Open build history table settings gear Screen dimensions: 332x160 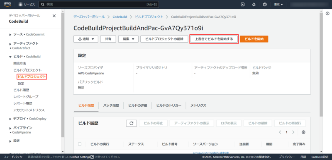(303, 132)
